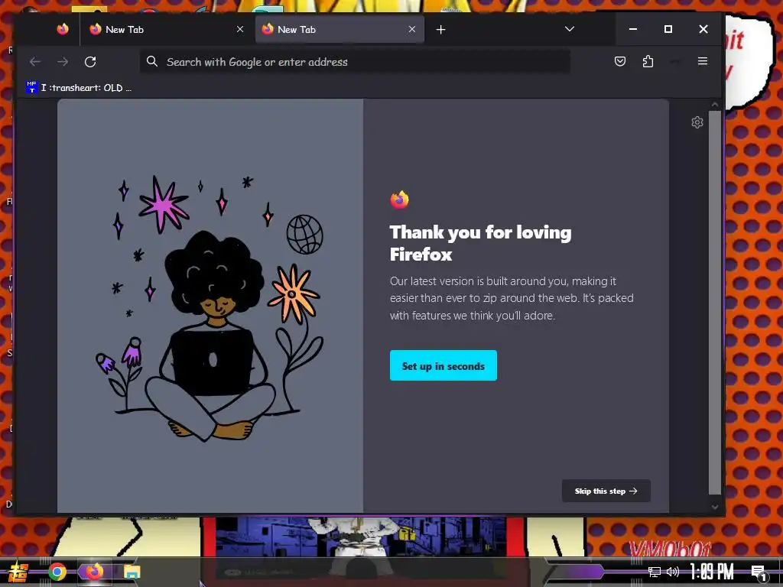Reload the current page
Viewport: 783px width, 587px height.
coord(90,62)
